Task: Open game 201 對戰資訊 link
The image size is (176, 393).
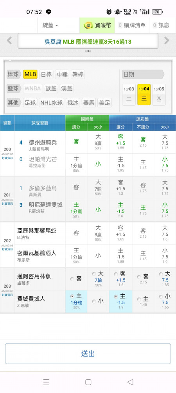Action: click(7, 204)
